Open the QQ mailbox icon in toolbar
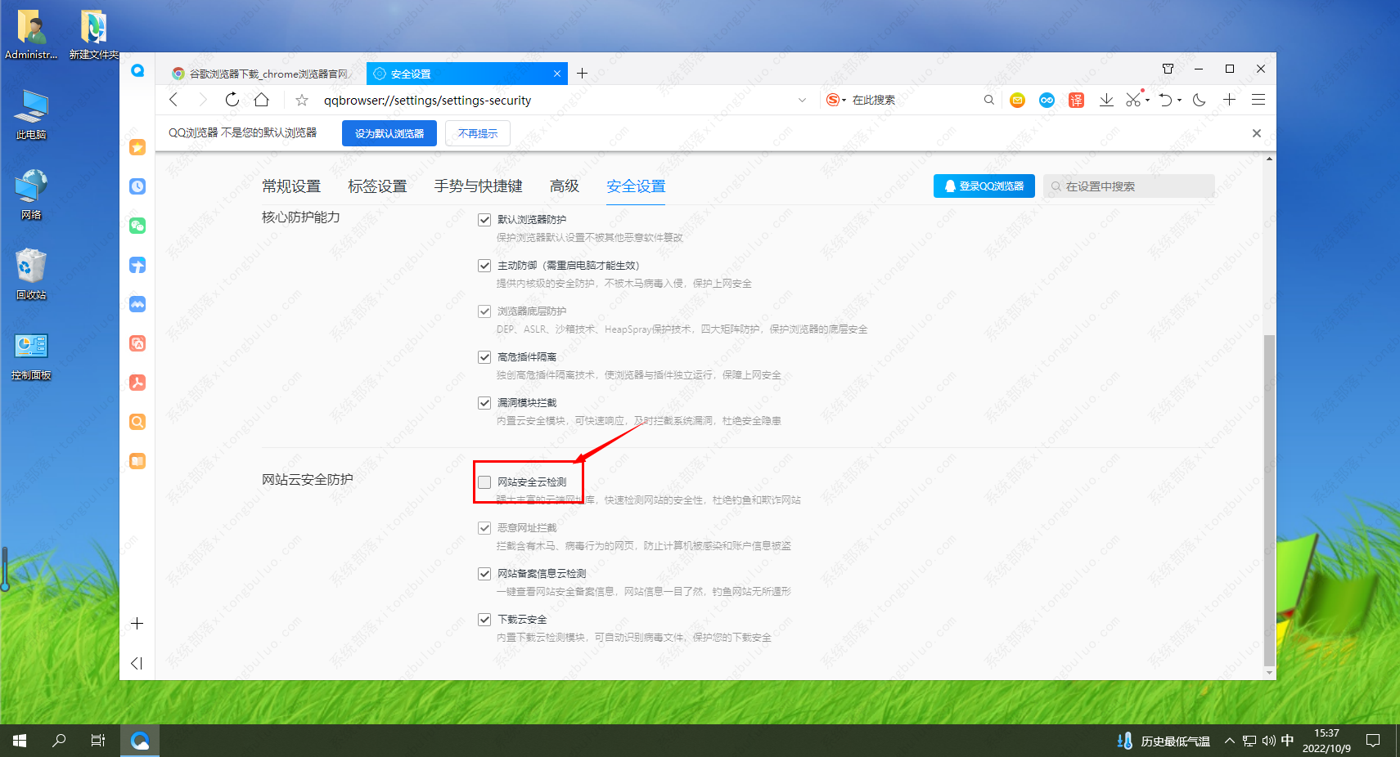 point(1017,100)
